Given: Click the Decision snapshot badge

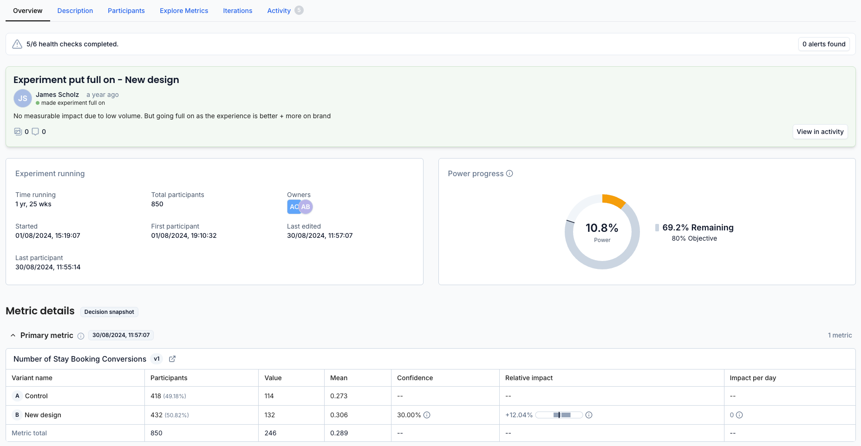Looking at the screenshot, I should 109,312.
